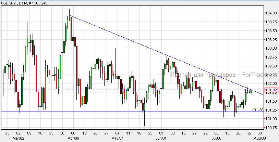This screenshot has width=279, height=142.
Task: Select the red 101.82 current price tag
Action: coord(271,90)
